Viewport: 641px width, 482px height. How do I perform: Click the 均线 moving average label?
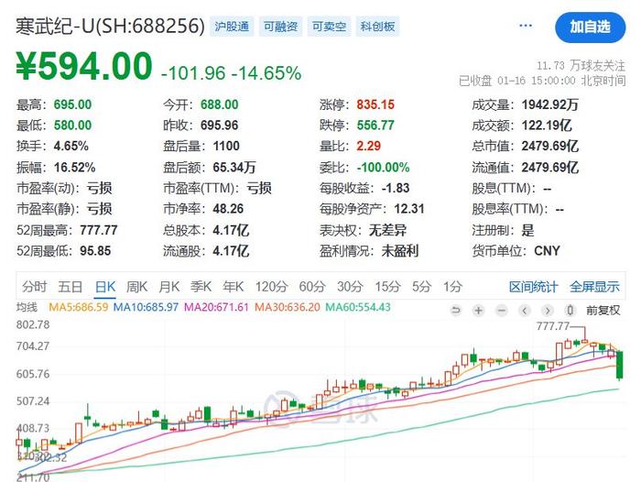(27, 307)
